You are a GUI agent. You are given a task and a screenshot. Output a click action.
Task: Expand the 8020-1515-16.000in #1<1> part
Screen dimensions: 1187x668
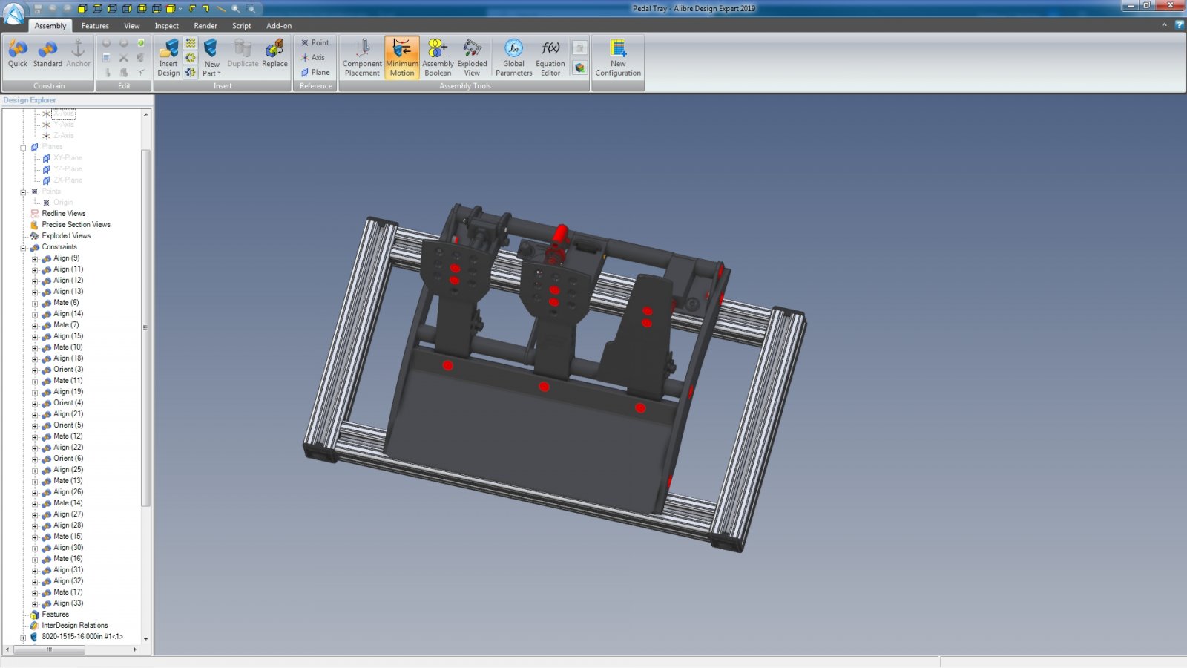pyautogui.click(x=23, y=638)
